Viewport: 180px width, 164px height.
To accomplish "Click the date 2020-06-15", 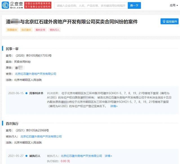I will (16, 93).
